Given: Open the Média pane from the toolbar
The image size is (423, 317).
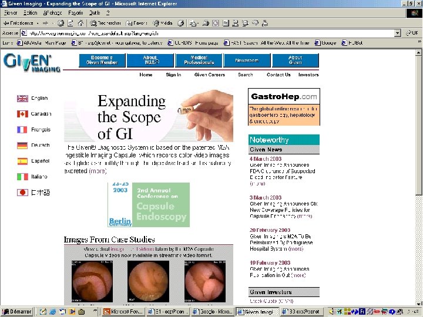Looking at the screenshot, I should pyautogui.click(x=163, y=23).
